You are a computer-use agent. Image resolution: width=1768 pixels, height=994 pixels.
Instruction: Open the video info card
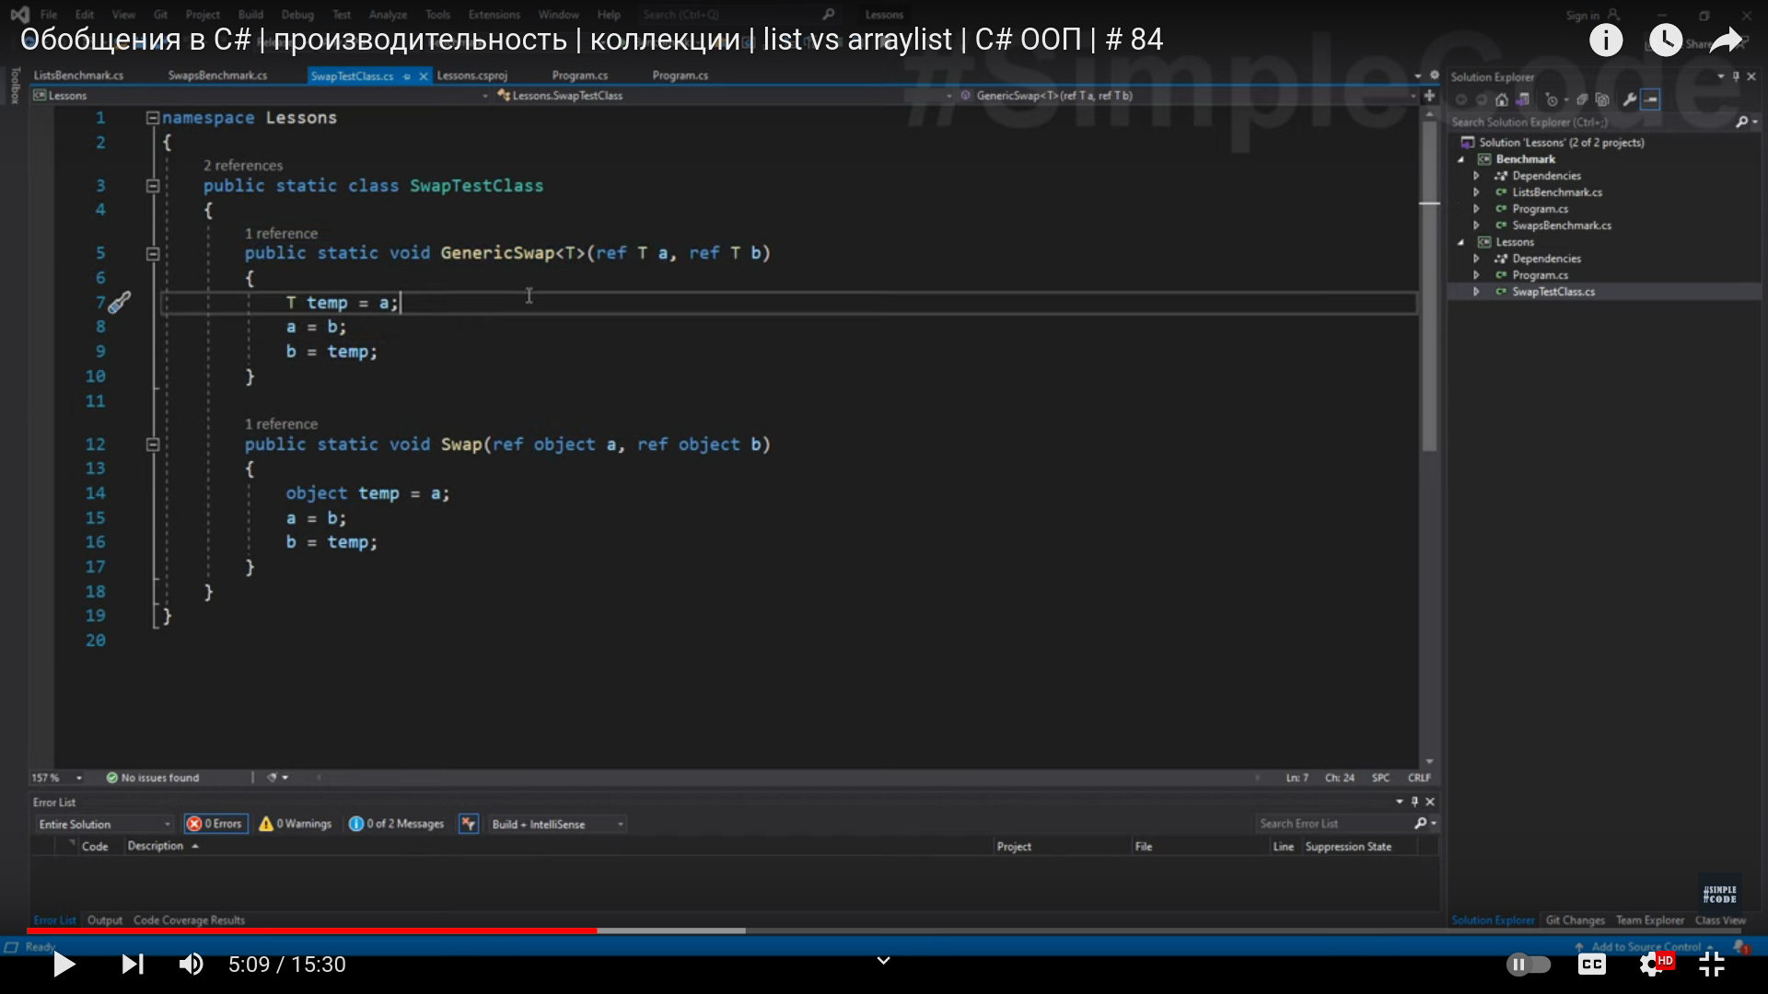coord(1606,40)
